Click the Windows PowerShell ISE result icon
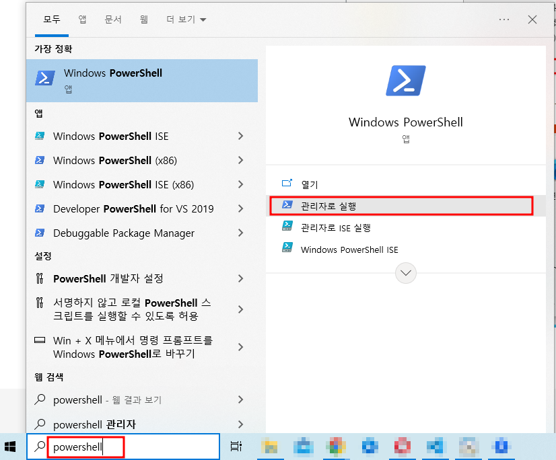556x460 pixels. click(x=40, y=136)
